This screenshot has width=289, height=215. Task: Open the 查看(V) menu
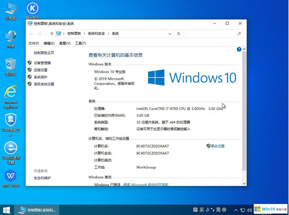tap(65, 43)
